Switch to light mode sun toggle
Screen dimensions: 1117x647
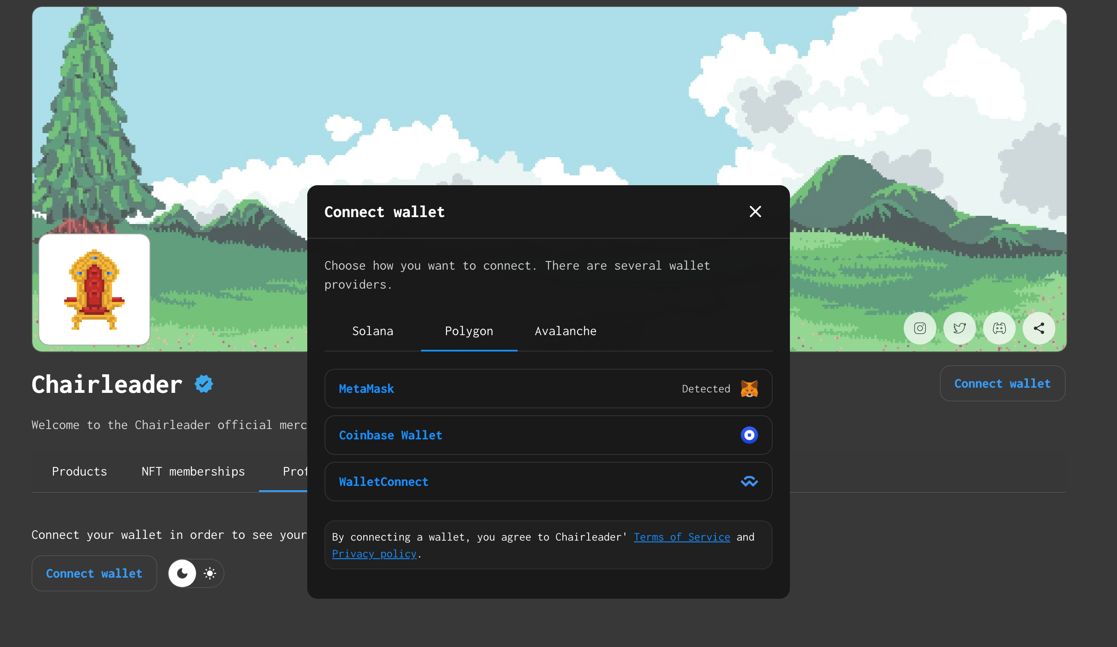[210, 573]
